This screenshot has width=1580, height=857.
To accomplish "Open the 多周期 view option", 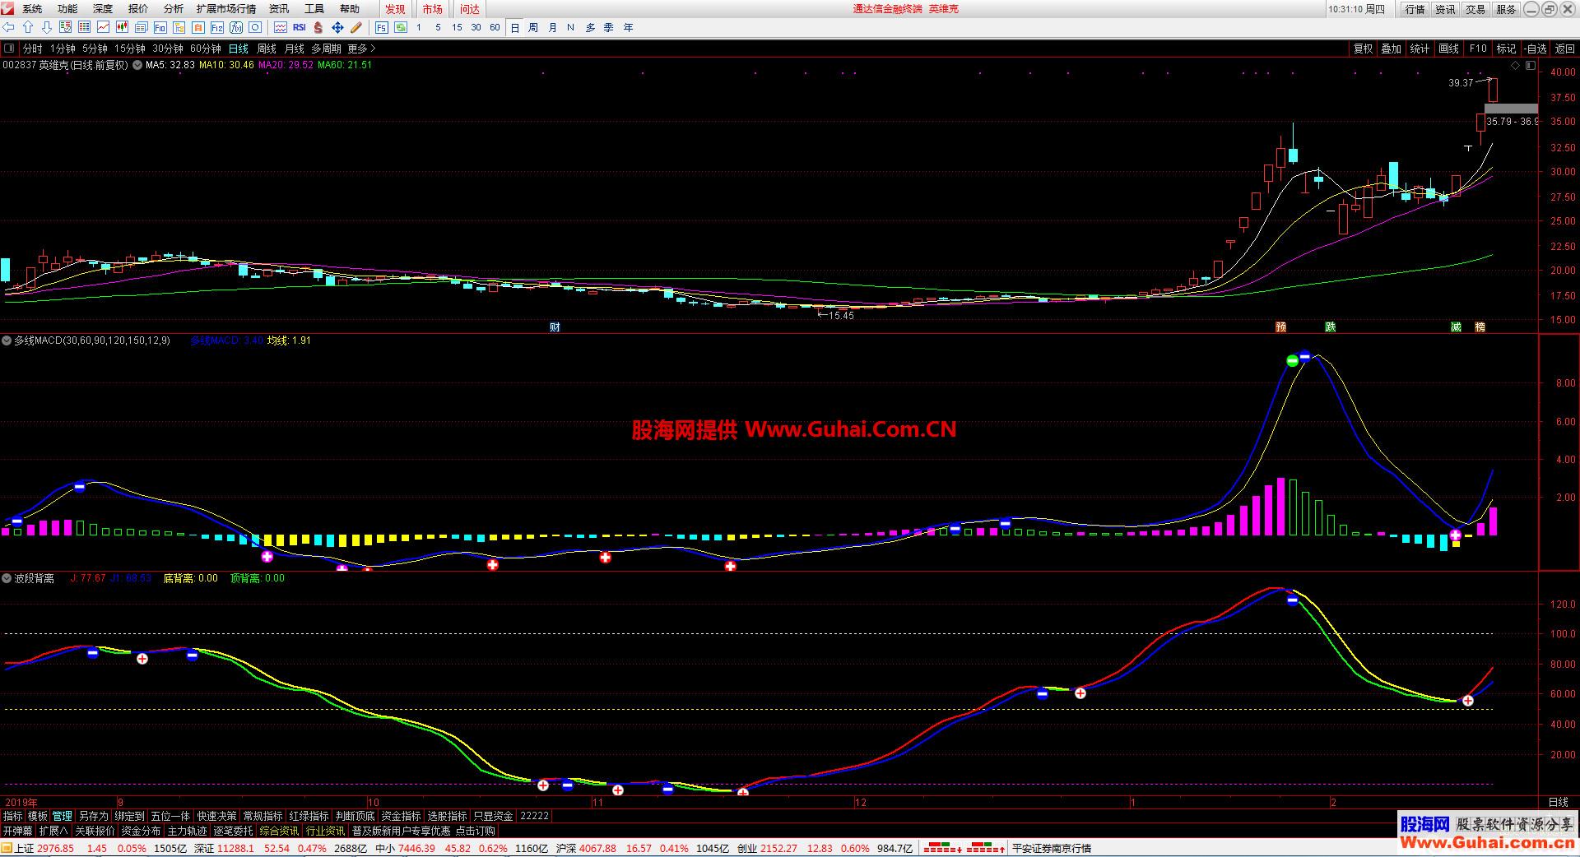I will click(326, 49).
